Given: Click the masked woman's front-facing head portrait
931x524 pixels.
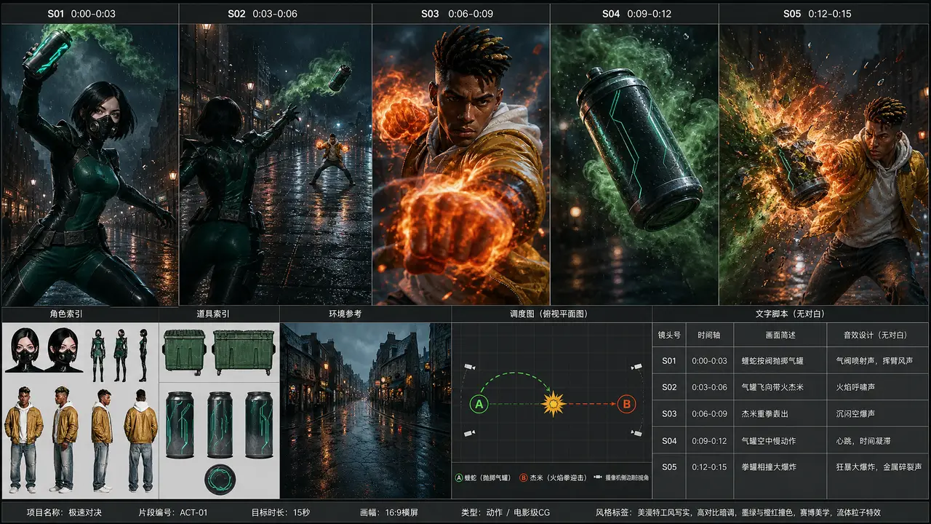Looking at the screenshot, I should [25, 349].
